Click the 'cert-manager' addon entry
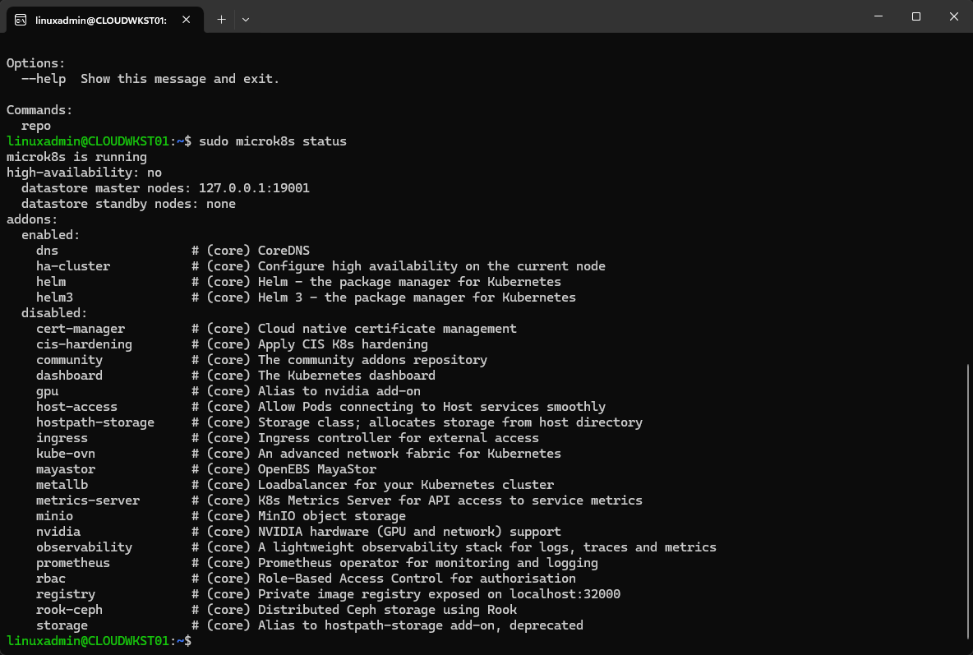The width and height of the screenshot is (973, 655). [81, 329]
